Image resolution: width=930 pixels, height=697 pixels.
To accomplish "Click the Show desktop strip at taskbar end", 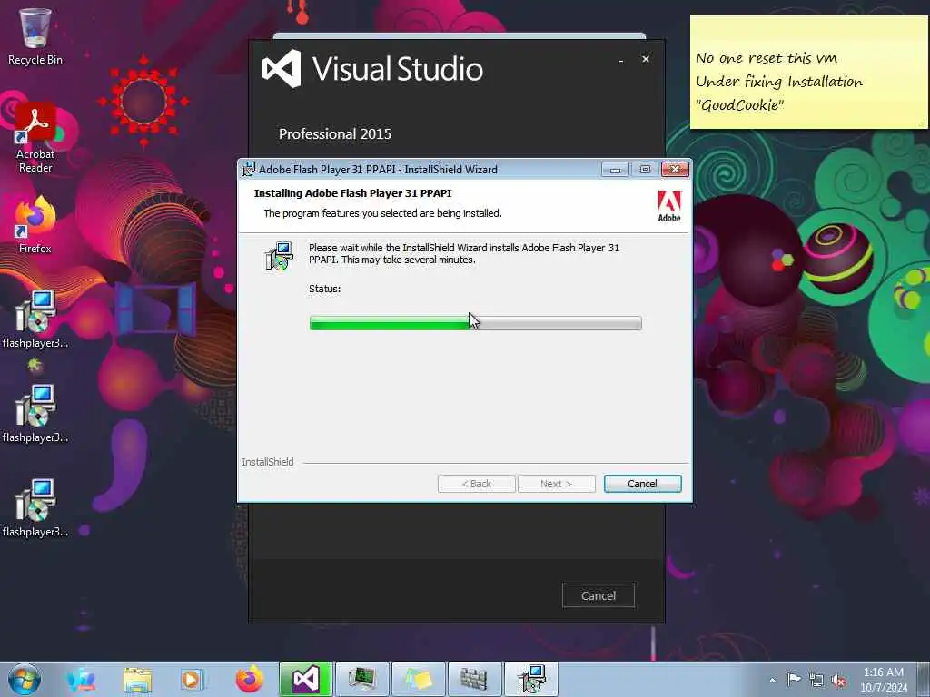I will pos(925,679).
